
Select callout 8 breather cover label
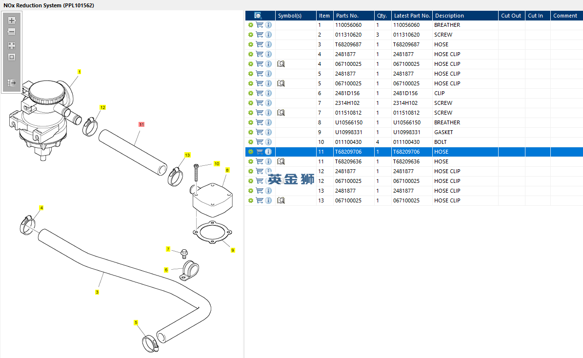pyautogui.click(x=227, y=170)
